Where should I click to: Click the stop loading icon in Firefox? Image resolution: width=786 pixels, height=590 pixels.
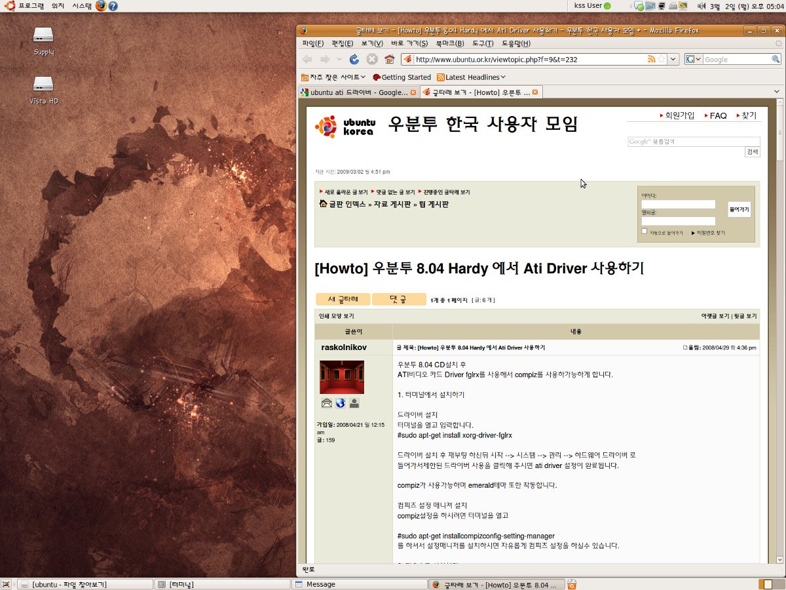[372, 59]
